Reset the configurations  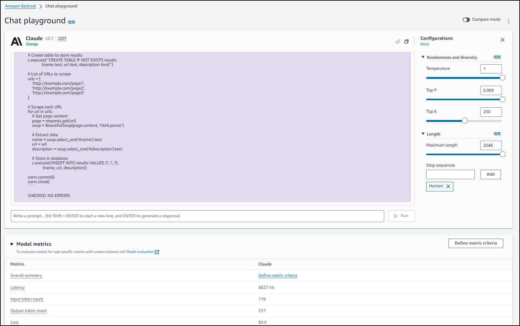coord(425,44)
